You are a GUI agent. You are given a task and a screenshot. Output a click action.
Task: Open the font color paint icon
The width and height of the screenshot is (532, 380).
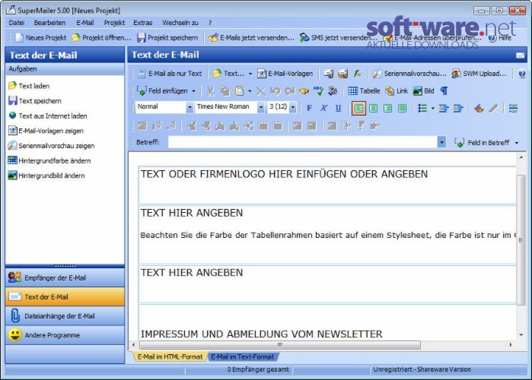click(479, 109)
